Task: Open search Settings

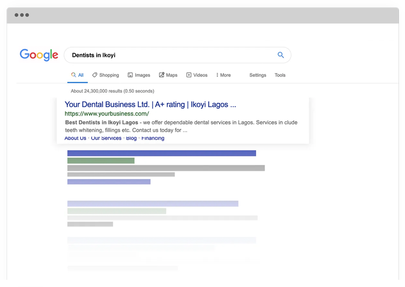Action: pos(258,75)
